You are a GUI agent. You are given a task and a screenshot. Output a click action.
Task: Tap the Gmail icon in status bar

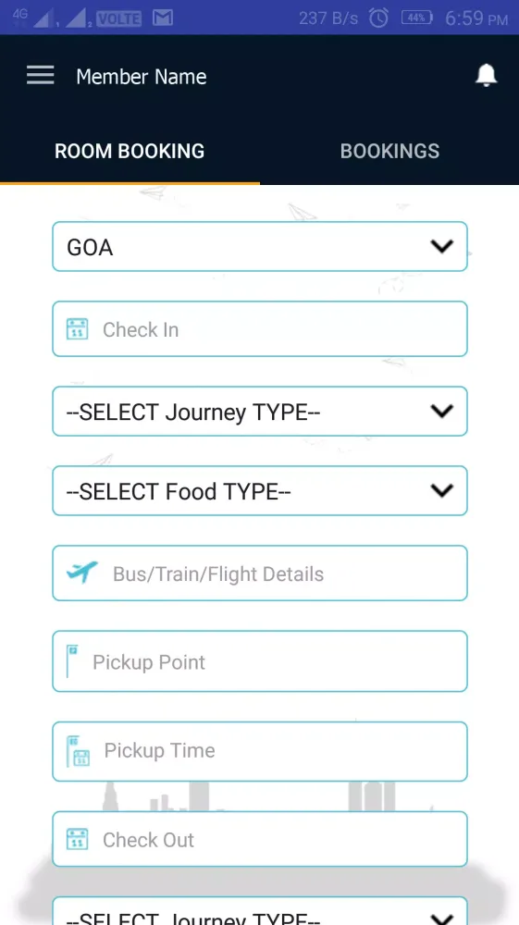(162, 18)
